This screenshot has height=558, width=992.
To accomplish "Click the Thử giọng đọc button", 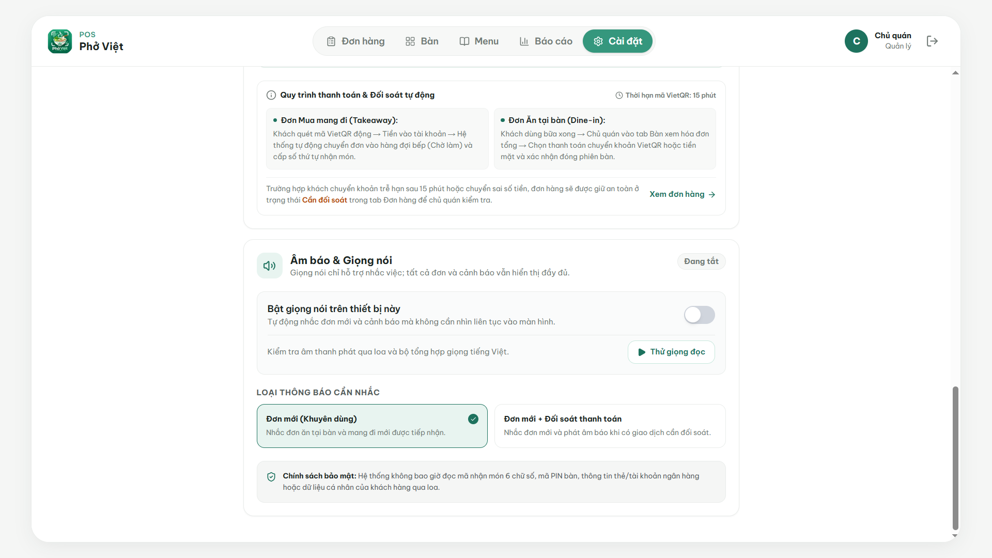I will coord(671,352).
